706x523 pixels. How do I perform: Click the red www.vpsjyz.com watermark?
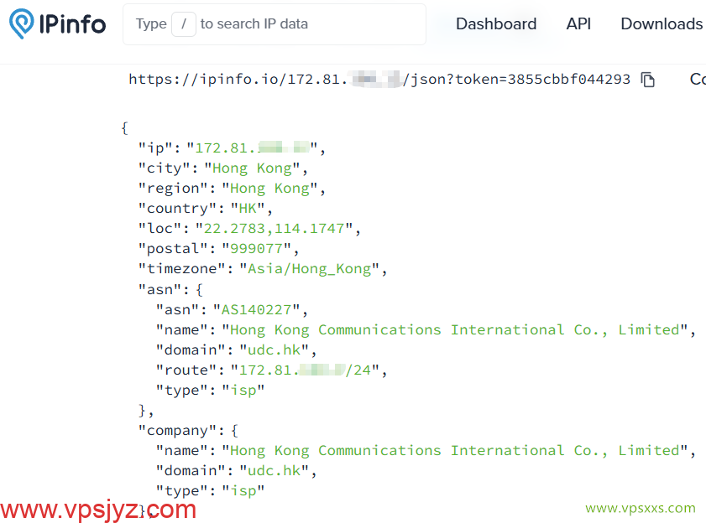point(98,509)
